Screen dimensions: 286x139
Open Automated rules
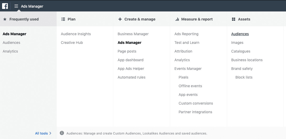coord(131,77)
